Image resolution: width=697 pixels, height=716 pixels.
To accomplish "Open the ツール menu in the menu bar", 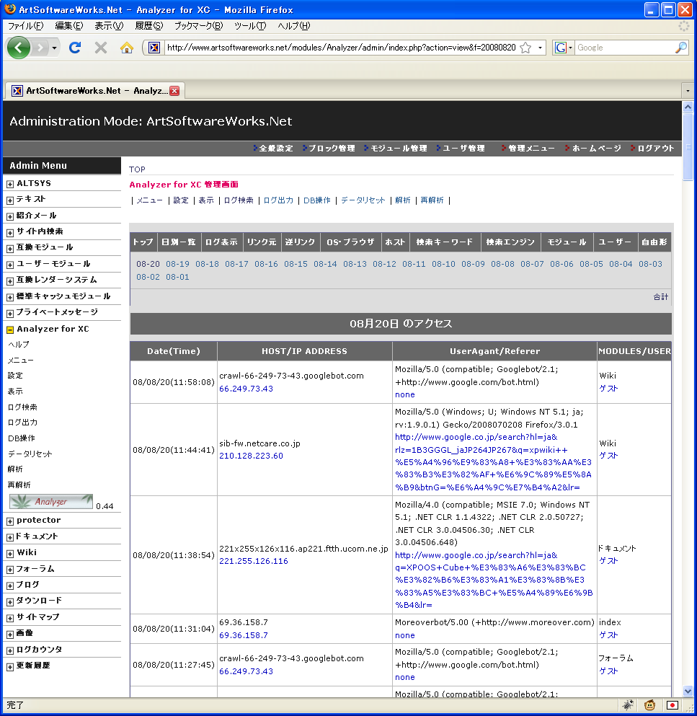I will [x=249, y=26].
